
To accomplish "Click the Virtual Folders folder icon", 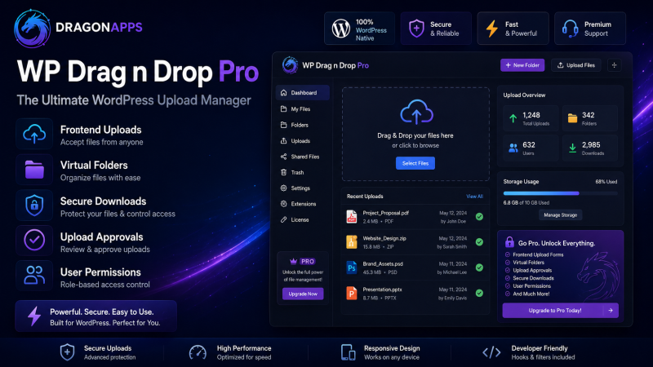I will click(x=34, y=170).
